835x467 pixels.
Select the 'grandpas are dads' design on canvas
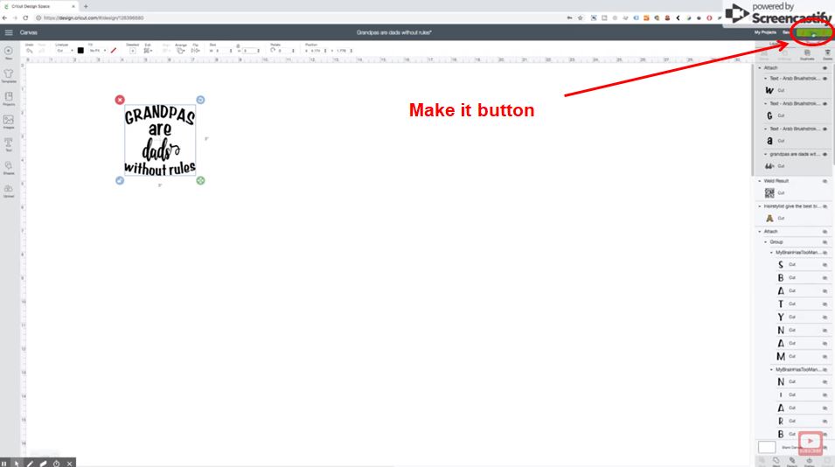tap(160, 140)
